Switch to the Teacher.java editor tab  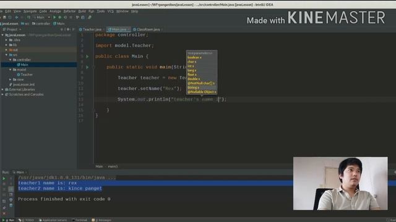pos(92,30)
